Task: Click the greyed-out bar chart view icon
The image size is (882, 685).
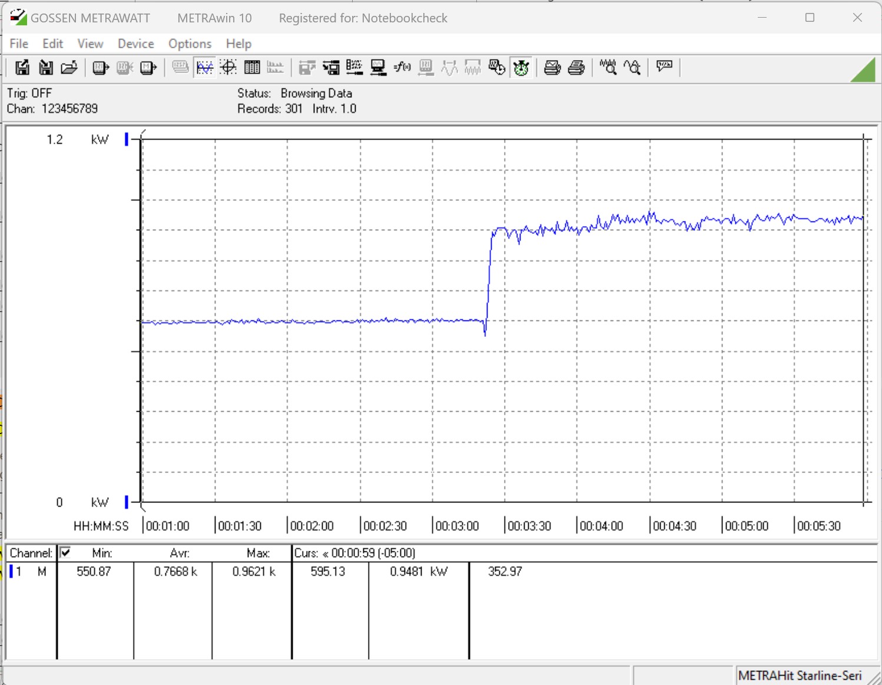Action: click(275, 68)
